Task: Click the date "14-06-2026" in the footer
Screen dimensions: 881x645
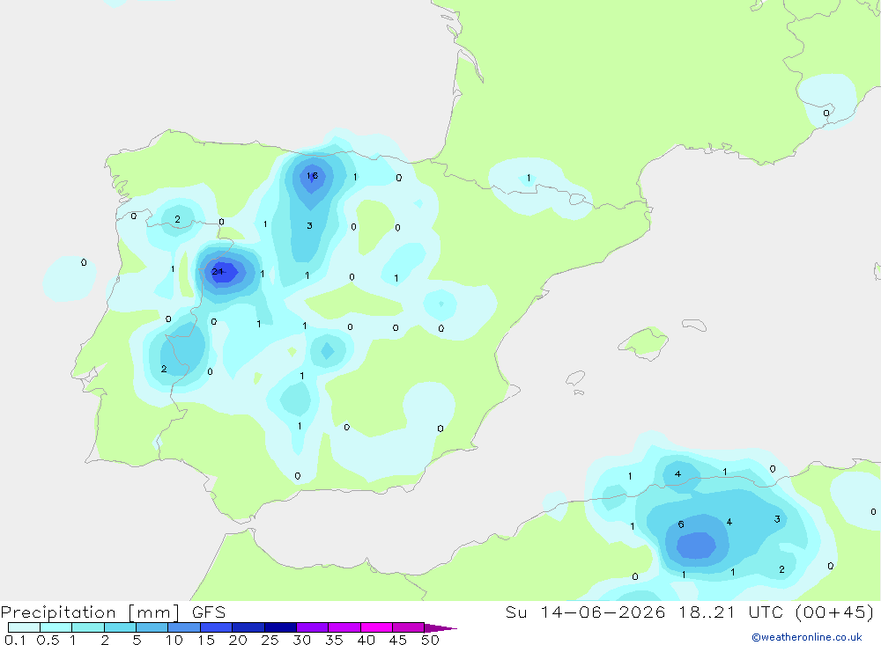Action: 603,612
